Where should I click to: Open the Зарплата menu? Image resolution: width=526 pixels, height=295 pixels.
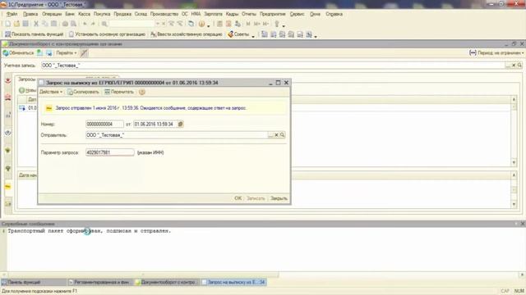click(x=214, y=14)
